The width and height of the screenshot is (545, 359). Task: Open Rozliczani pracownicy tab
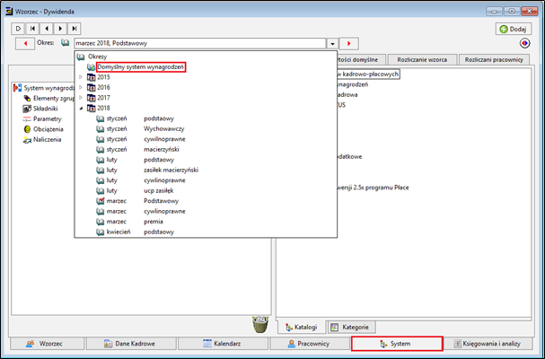494,59
